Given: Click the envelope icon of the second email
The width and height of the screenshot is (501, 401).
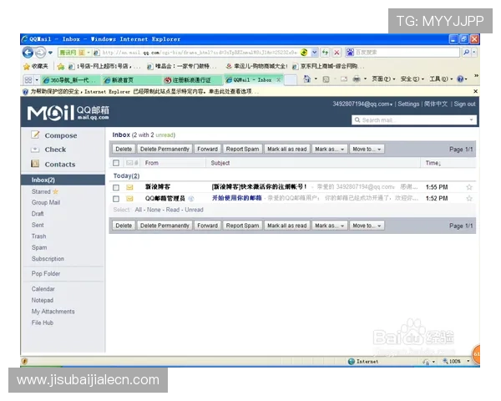Looking at the screenshot, I should (x=129, y=199).
